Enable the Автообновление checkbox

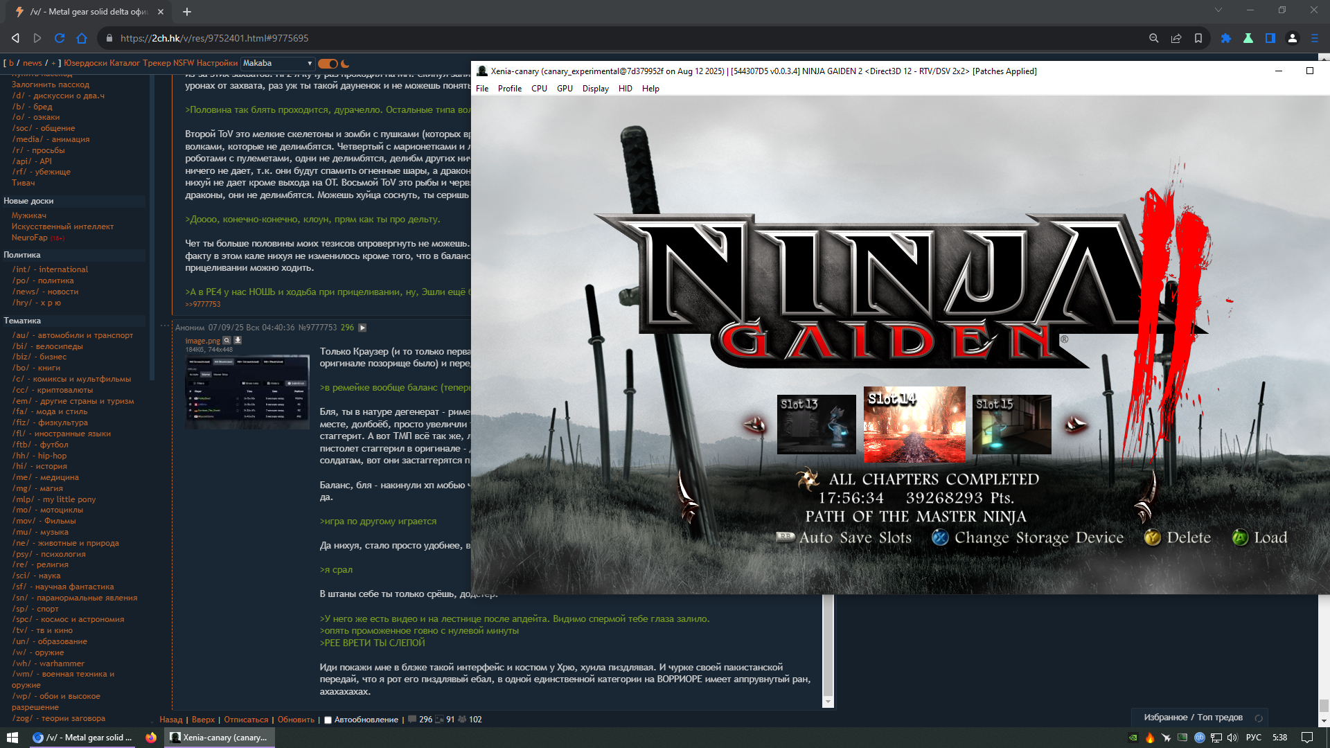click(328, 720)
